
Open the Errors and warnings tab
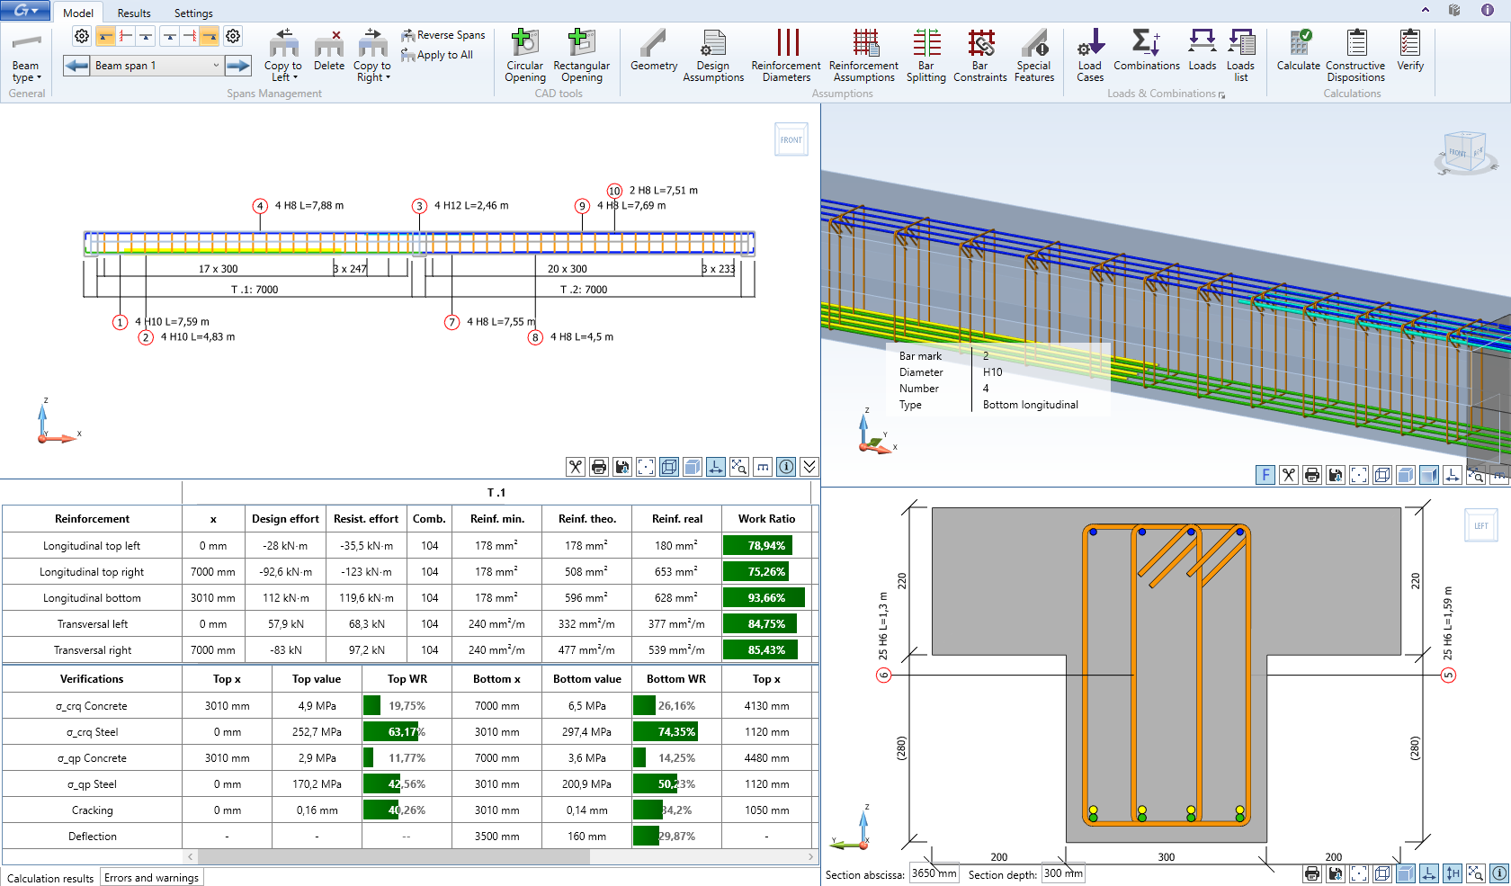[151, 878]
